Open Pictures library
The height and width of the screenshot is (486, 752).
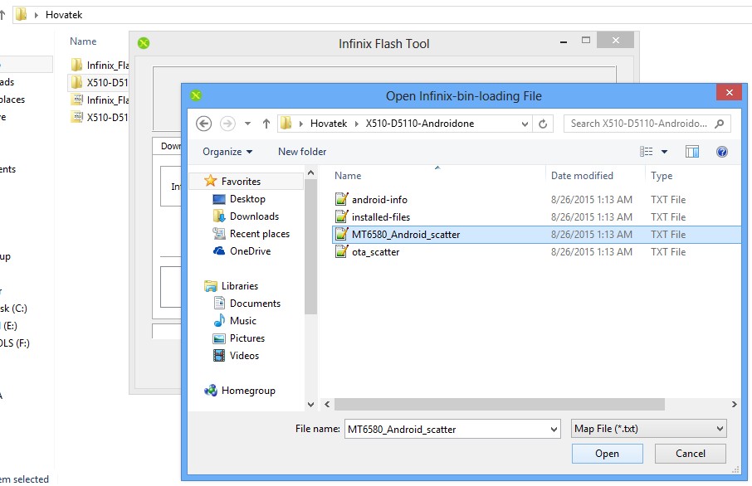click(x=247, y=338)
